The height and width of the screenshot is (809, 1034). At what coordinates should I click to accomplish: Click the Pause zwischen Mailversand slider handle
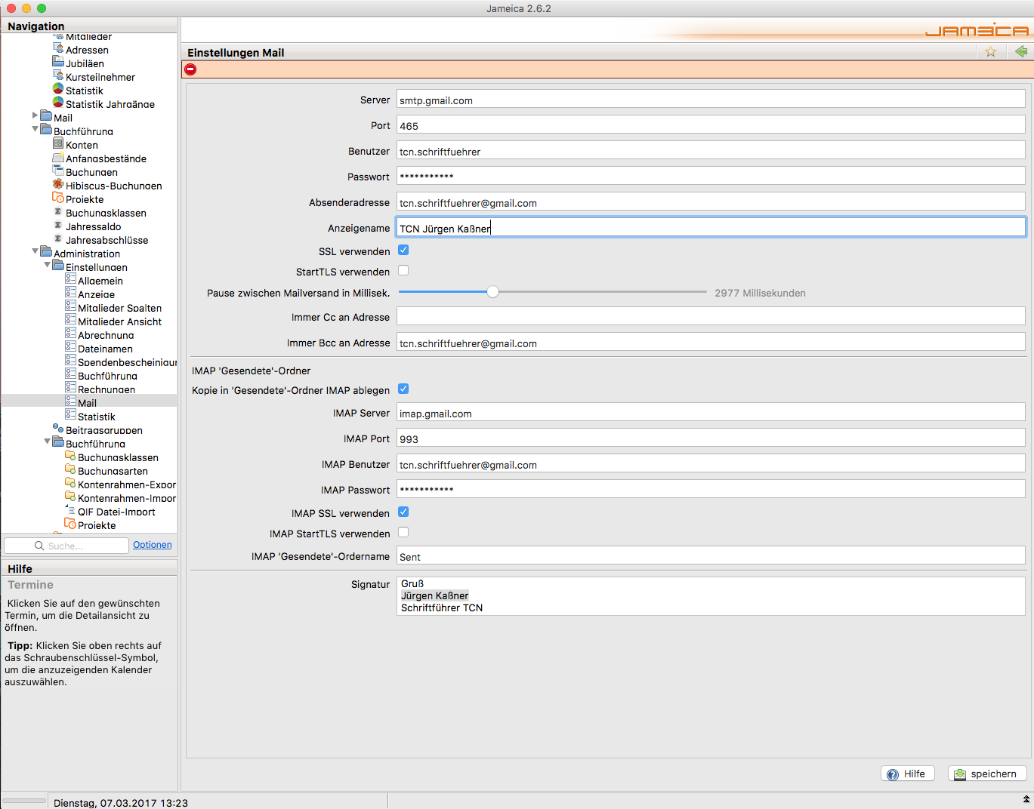(492, 292)
